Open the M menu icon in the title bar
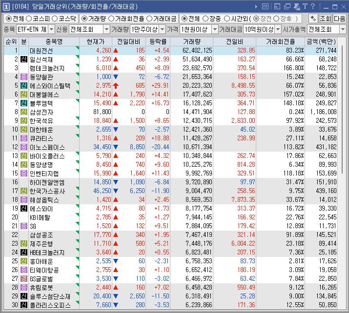This screenshot has width=349, height=313. coord(265,7)
